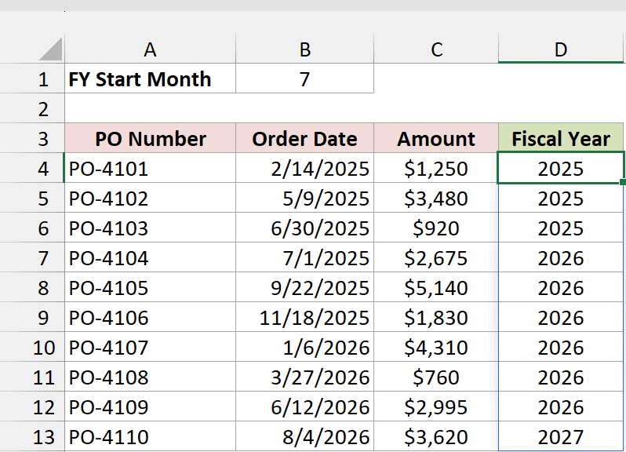Select amount $760

436,377
